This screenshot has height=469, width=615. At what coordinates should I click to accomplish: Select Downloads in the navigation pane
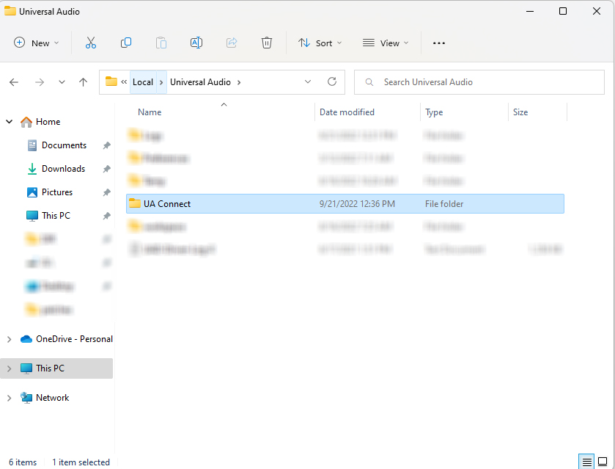point(63,169)
